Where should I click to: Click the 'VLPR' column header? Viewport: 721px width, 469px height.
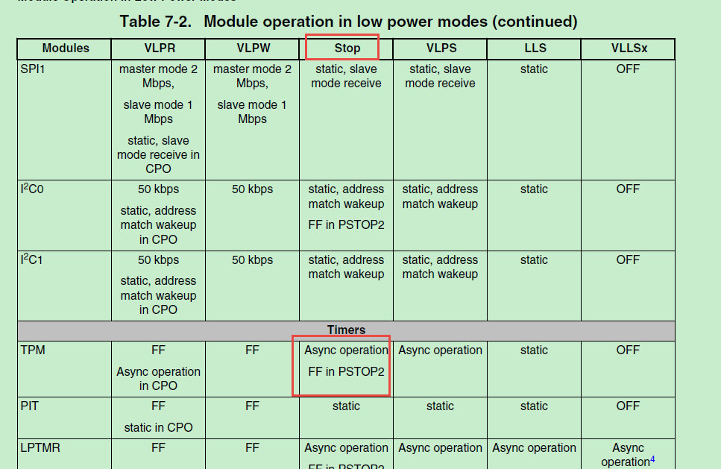click(x=160, y=48)
